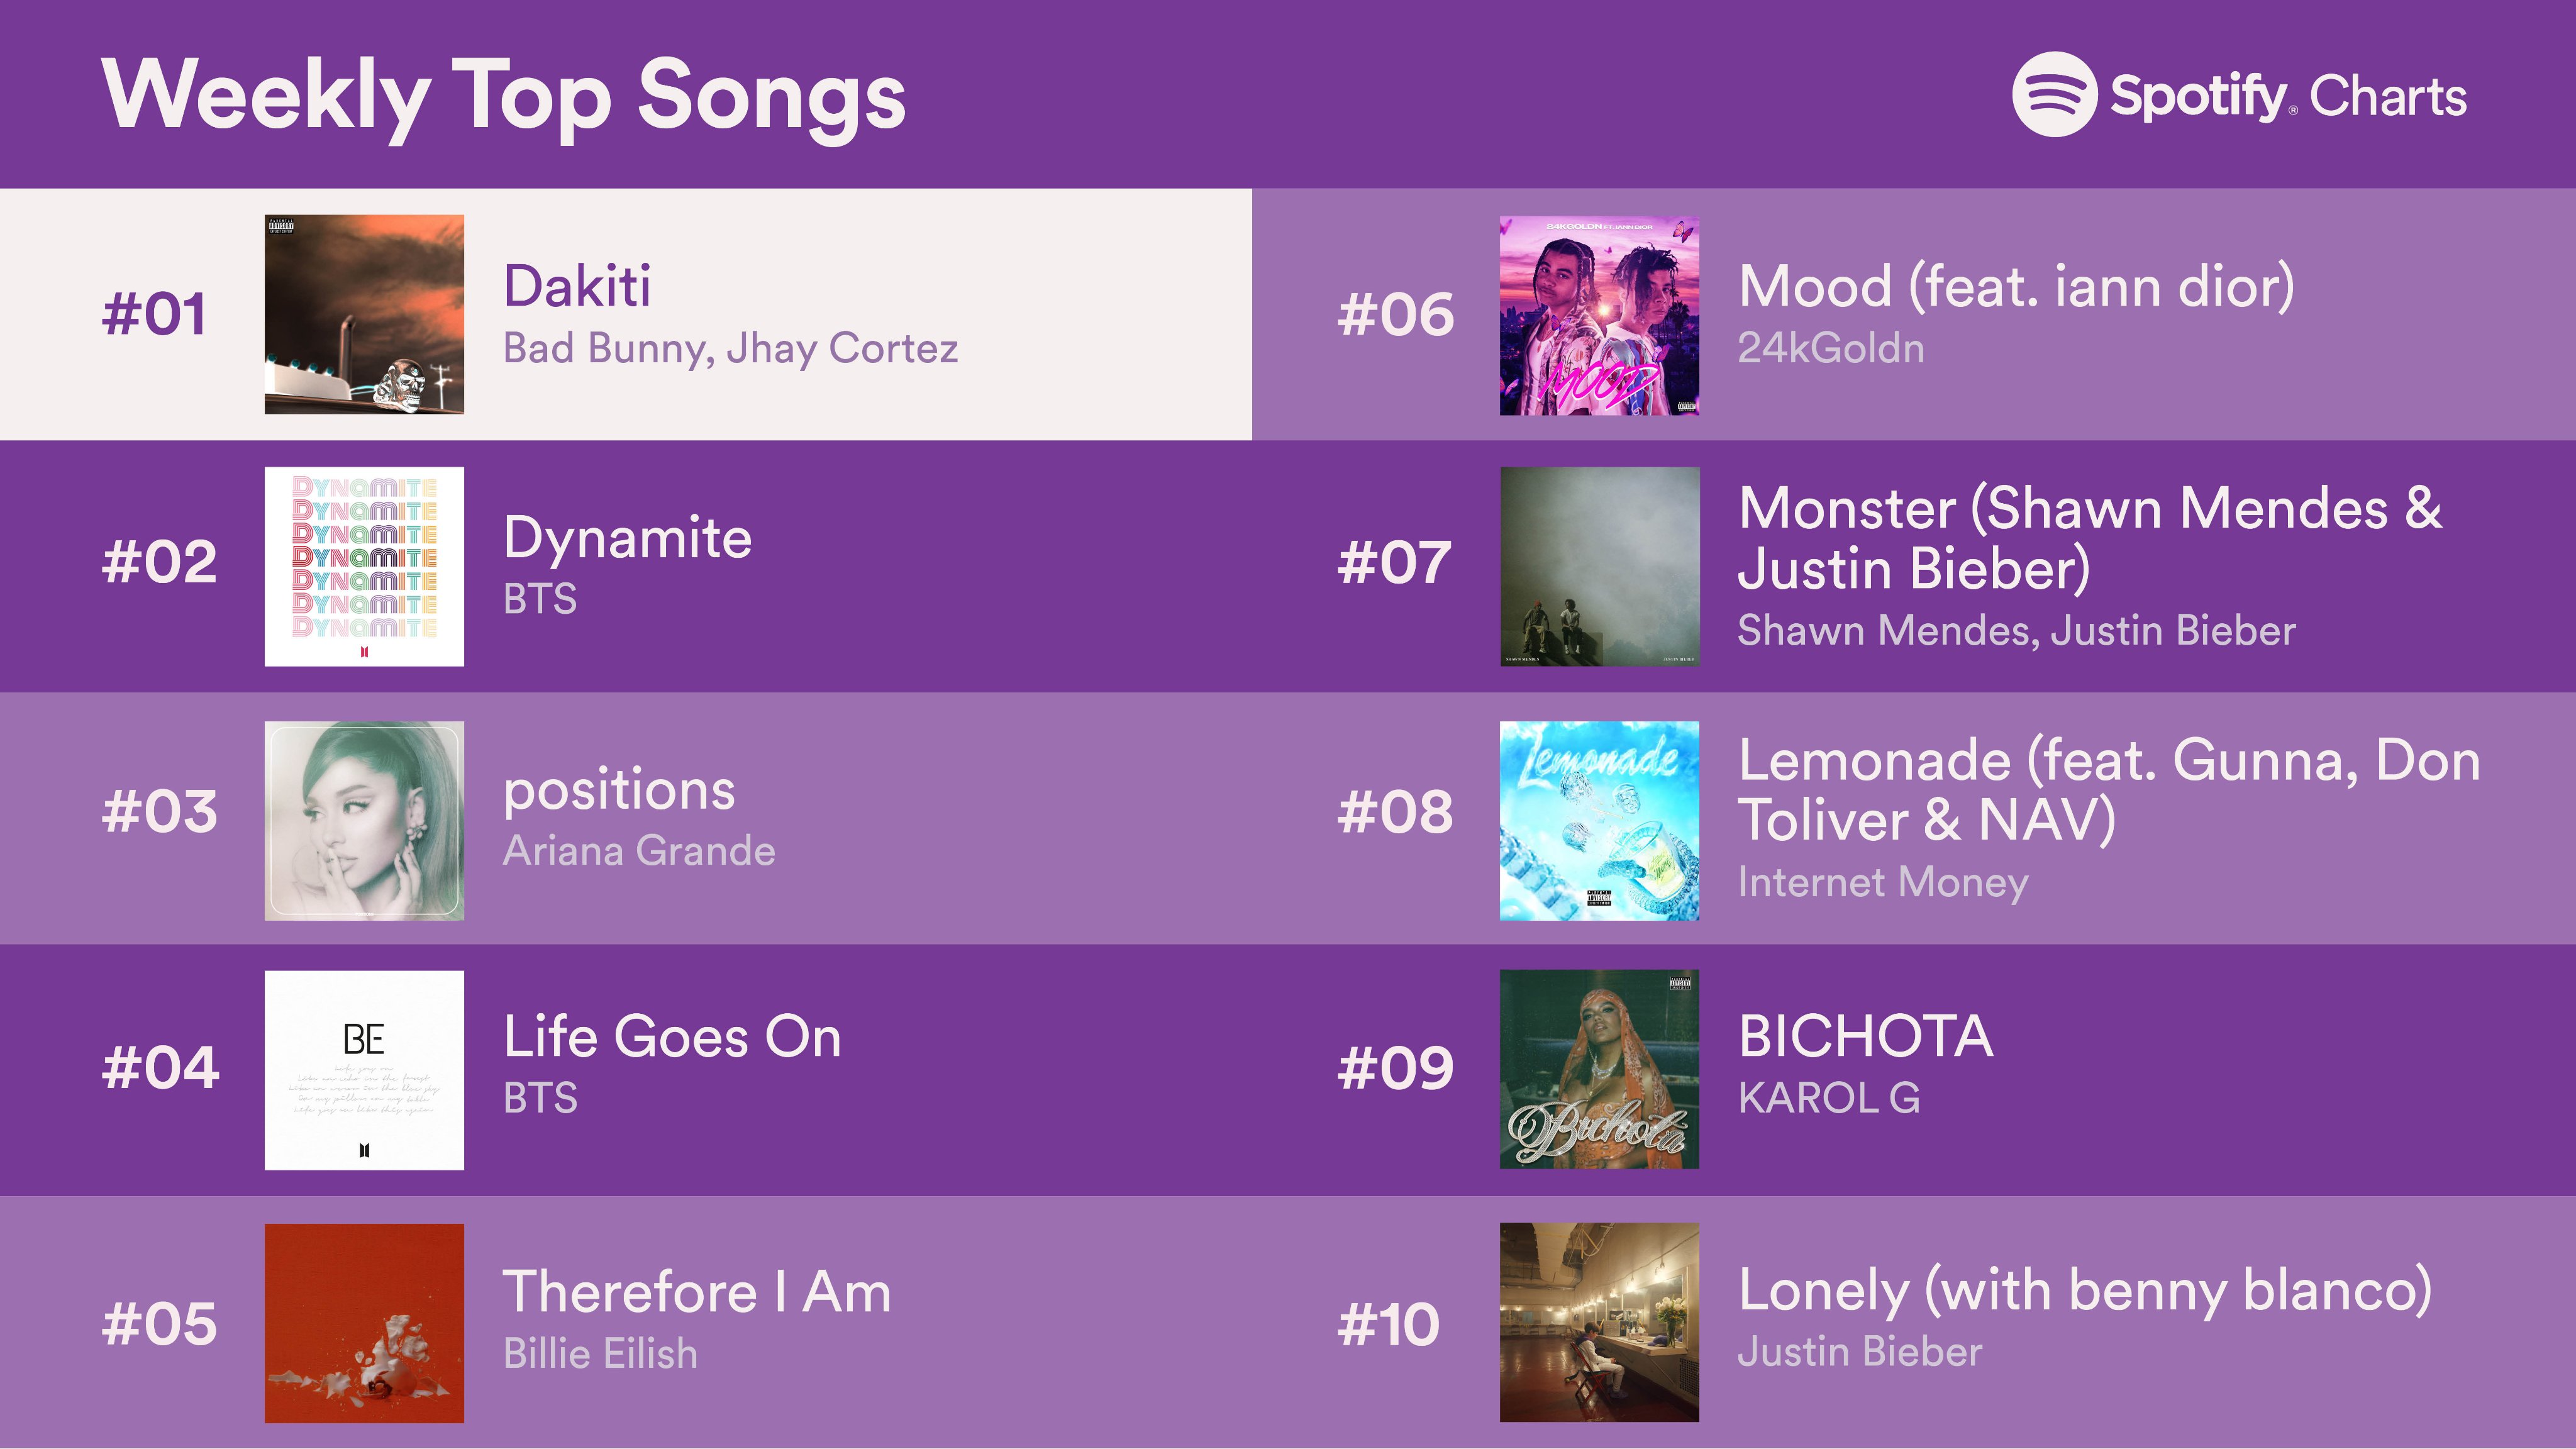Select the Dynamite album artwork
This screenshot has height=1449, width=2576.
[x=364, y=566]
